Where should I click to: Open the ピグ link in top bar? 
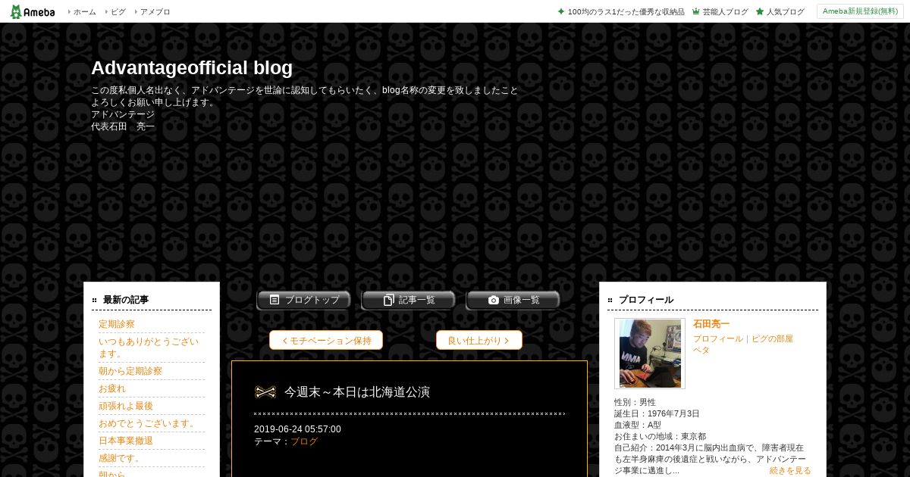(118, 11)
